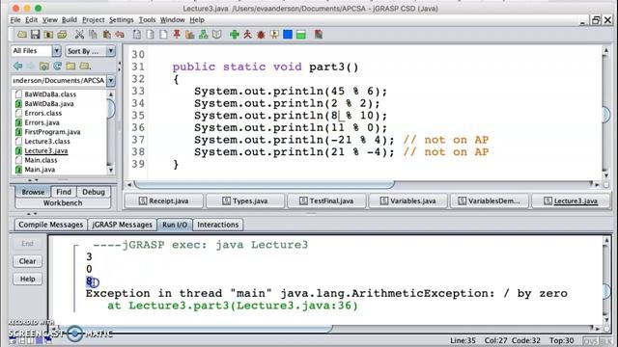Click the System.out.println(11 % 0) code line
The height and width of the screenshot is (347, 618).
[x=291, y=127]
